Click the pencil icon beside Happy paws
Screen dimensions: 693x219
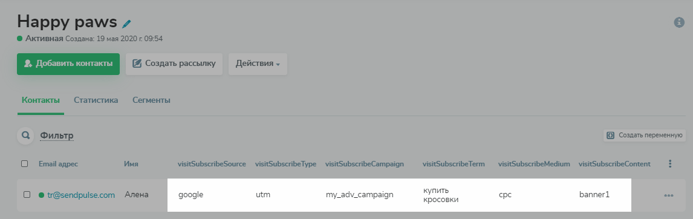click(127, 24)
